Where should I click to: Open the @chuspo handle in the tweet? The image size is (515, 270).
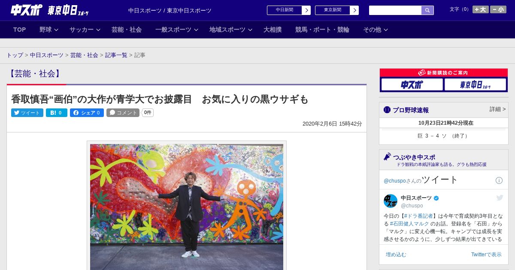pos(412,206)
